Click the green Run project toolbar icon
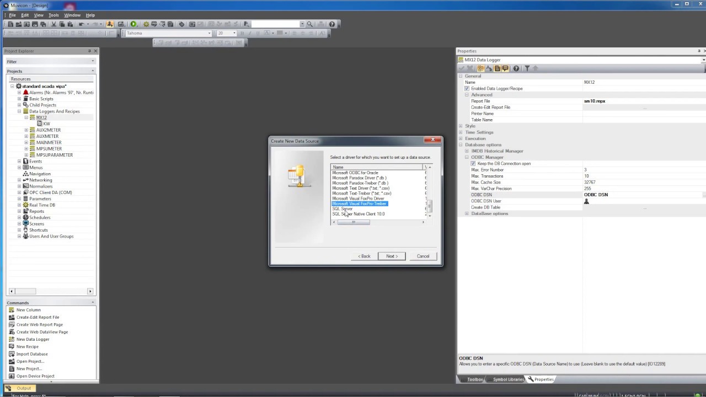Viewport: 706px width, 397px height. click(133, 24)
